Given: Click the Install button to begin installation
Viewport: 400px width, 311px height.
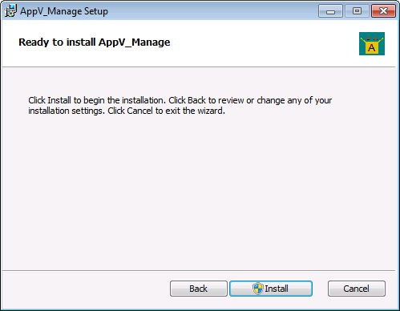Looking at the screenshot, I should 271,289.
